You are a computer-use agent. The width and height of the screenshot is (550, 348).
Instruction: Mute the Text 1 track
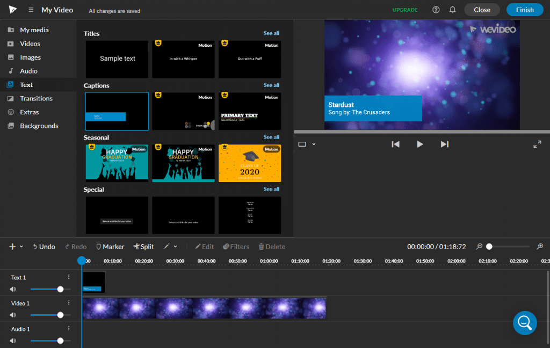(x=12, y=289)
